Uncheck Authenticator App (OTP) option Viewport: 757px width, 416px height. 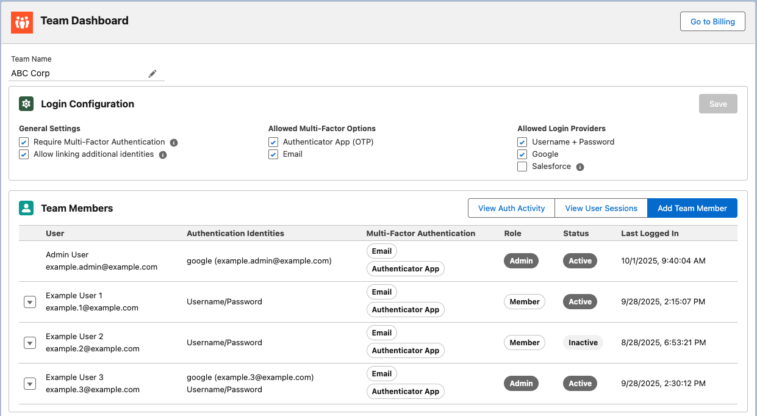[x=273, y=142]
